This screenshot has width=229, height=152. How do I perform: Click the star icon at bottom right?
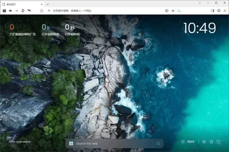pyautogui.click(x=211, y=142)
